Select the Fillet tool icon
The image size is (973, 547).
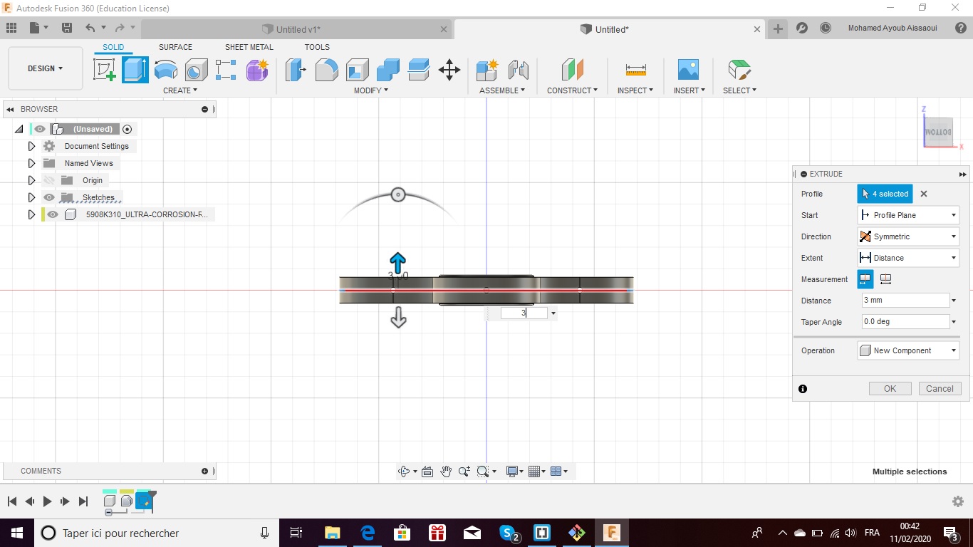point(326,70)
